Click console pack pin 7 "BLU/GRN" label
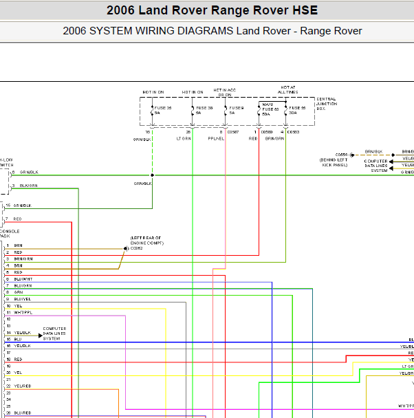Image resolution: width=414 pixels, height=418 pixels. 23,285
